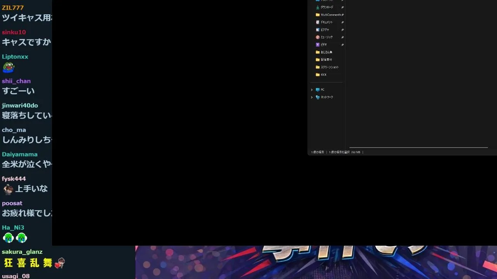Click chat username shii_chan
Viewport: 497px width, 279px height.
(x=16, y=81)
